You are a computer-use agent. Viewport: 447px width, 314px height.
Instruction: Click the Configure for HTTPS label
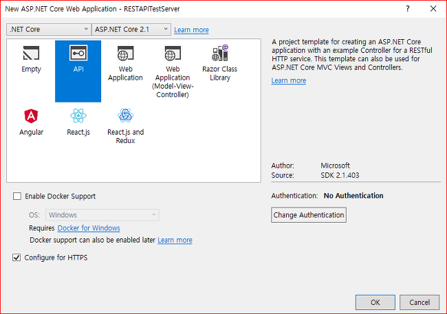tap(56, 258)
